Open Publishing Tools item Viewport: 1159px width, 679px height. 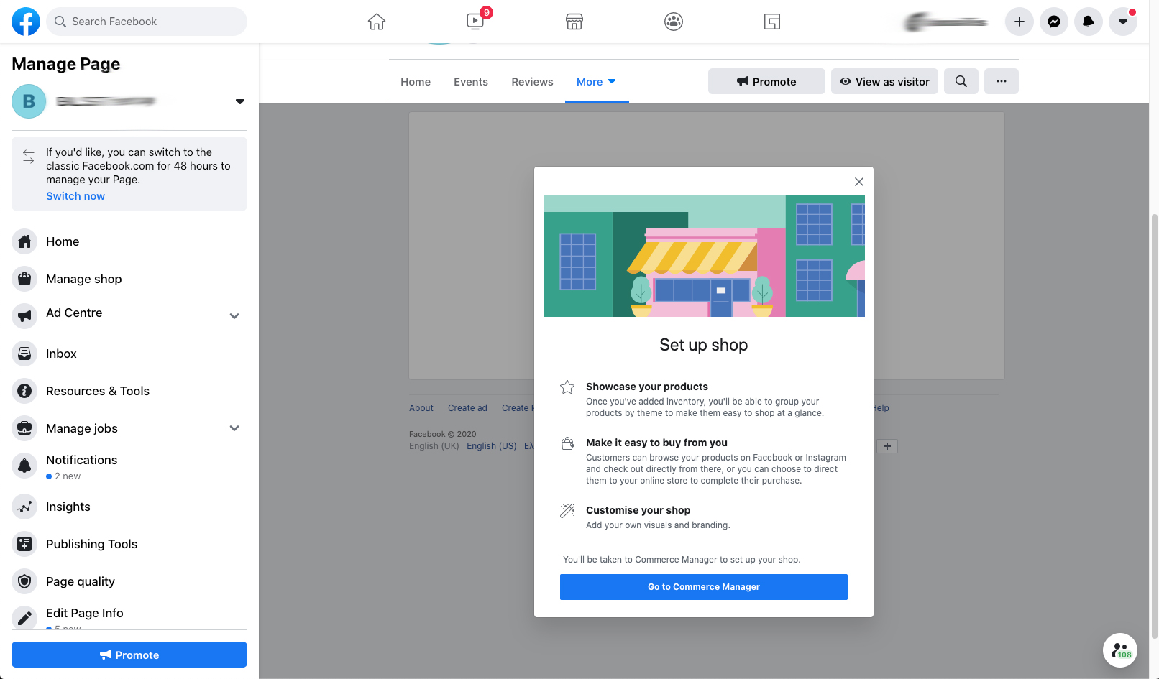click(129, 544)
